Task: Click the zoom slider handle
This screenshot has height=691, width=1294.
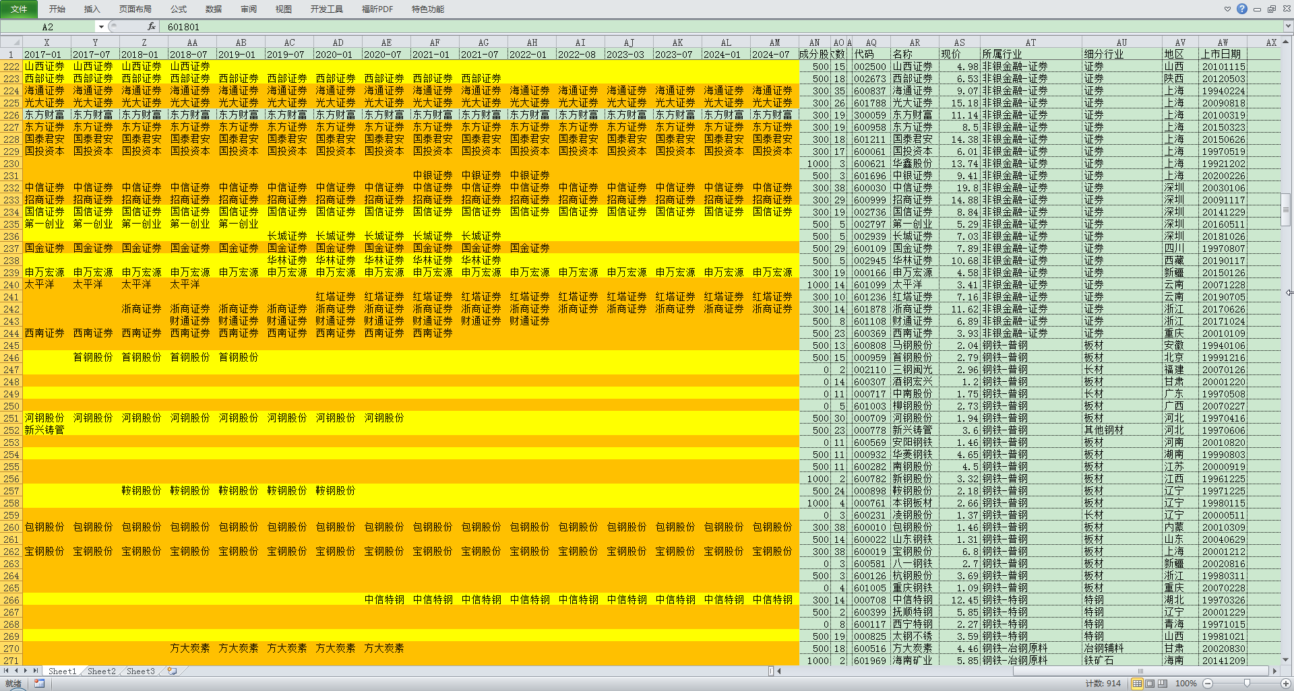Action: [1247, 683]
